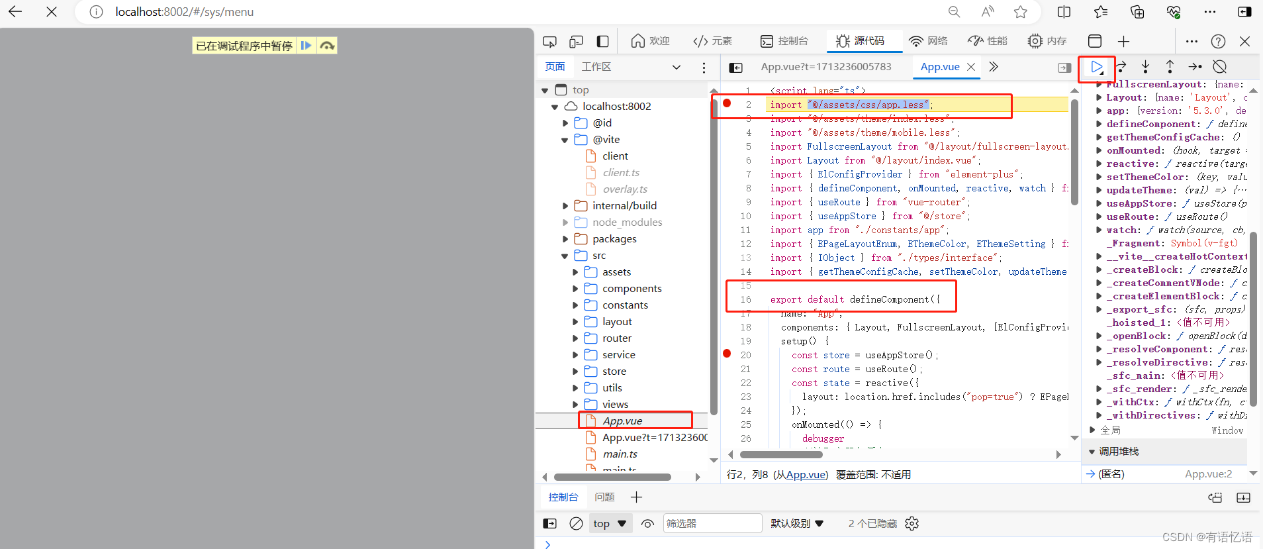Screen dimensions: 1263x549
Task: Open main.ts file in navigator
Action: [620, 454]
